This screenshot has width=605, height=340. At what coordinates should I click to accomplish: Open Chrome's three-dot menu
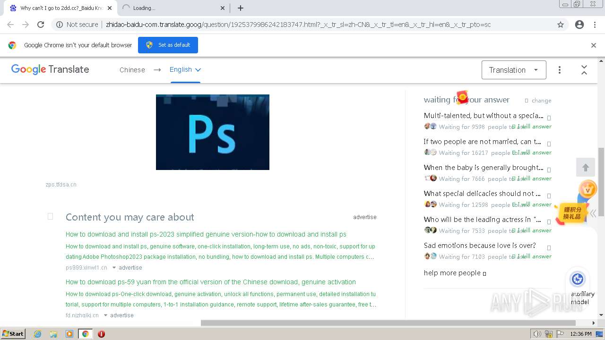click(595, 25)
